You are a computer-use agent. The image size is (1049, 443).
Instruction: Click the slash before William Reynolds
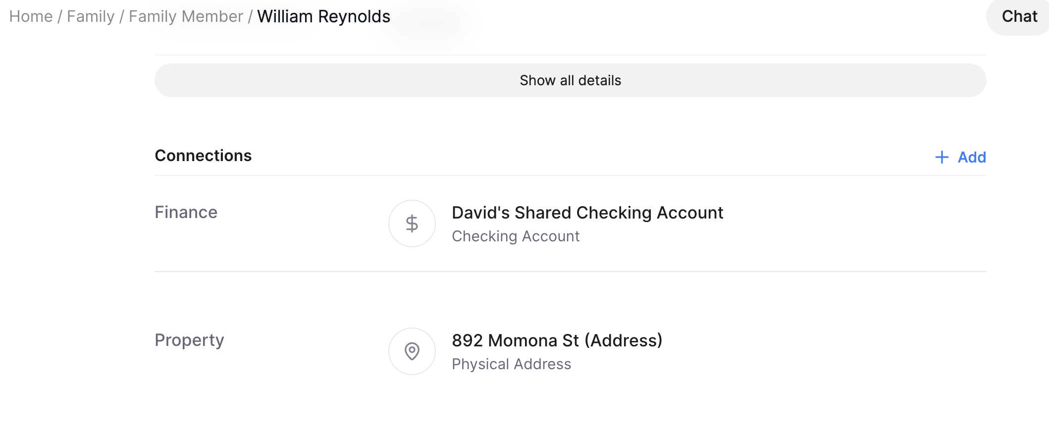(x=250, y=16)
